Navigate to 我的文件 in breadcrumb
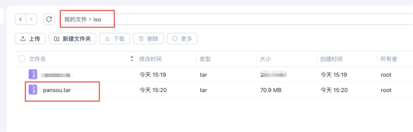Image resolution: width=413 pixels, height=132 pixels. [75, 19]
